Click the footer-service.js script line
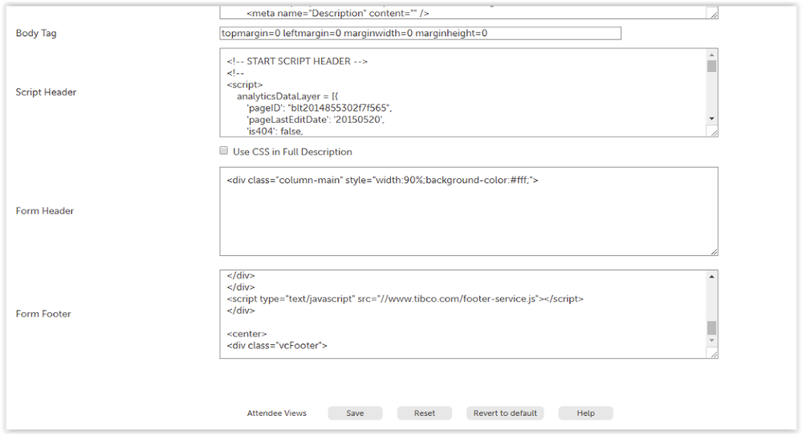Screen dimensions: 802x435 [405, 299]
